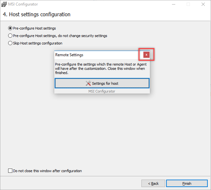Click 'Do not close this window after configuration' label

pos(47,171)
